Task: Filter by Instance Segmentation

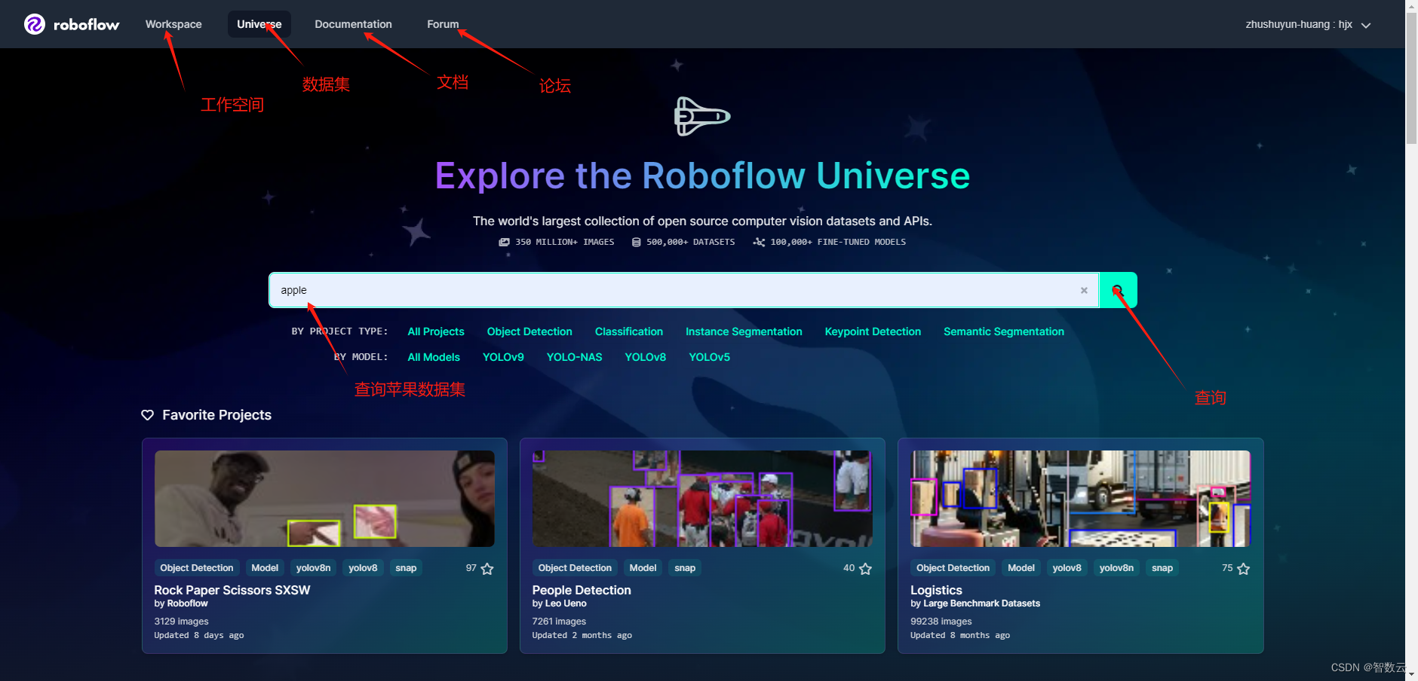Action: coord(744,331)
